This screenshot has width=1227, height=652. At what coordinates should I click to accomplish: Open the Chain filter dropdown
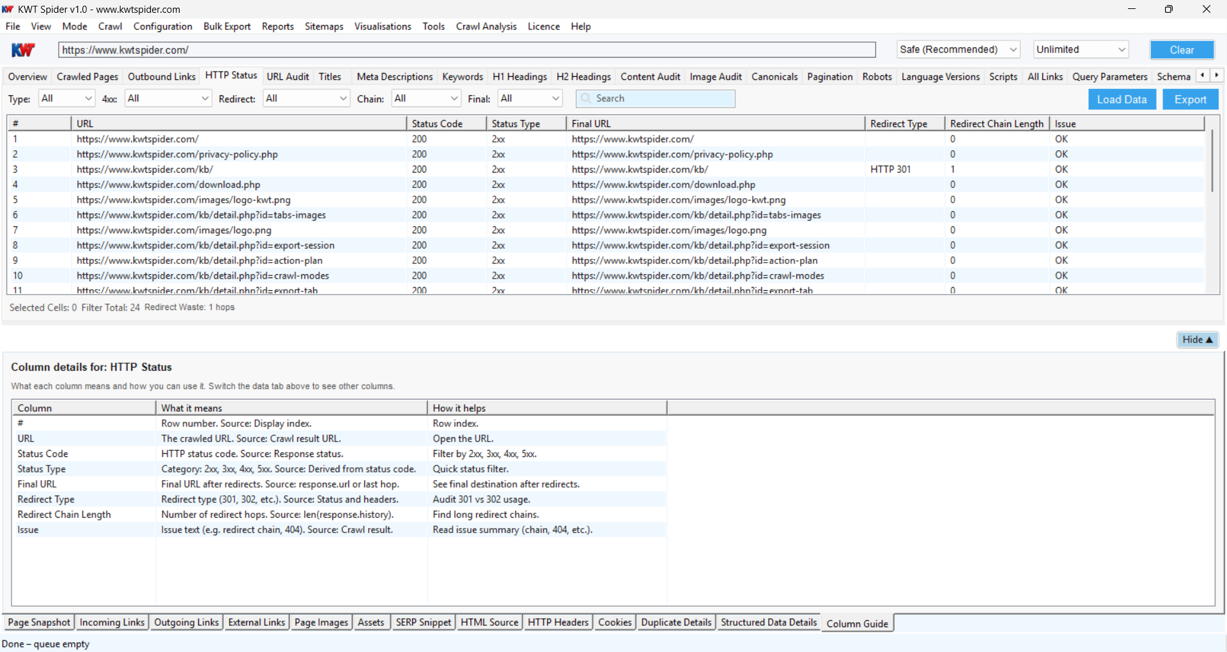coord(426,98)
